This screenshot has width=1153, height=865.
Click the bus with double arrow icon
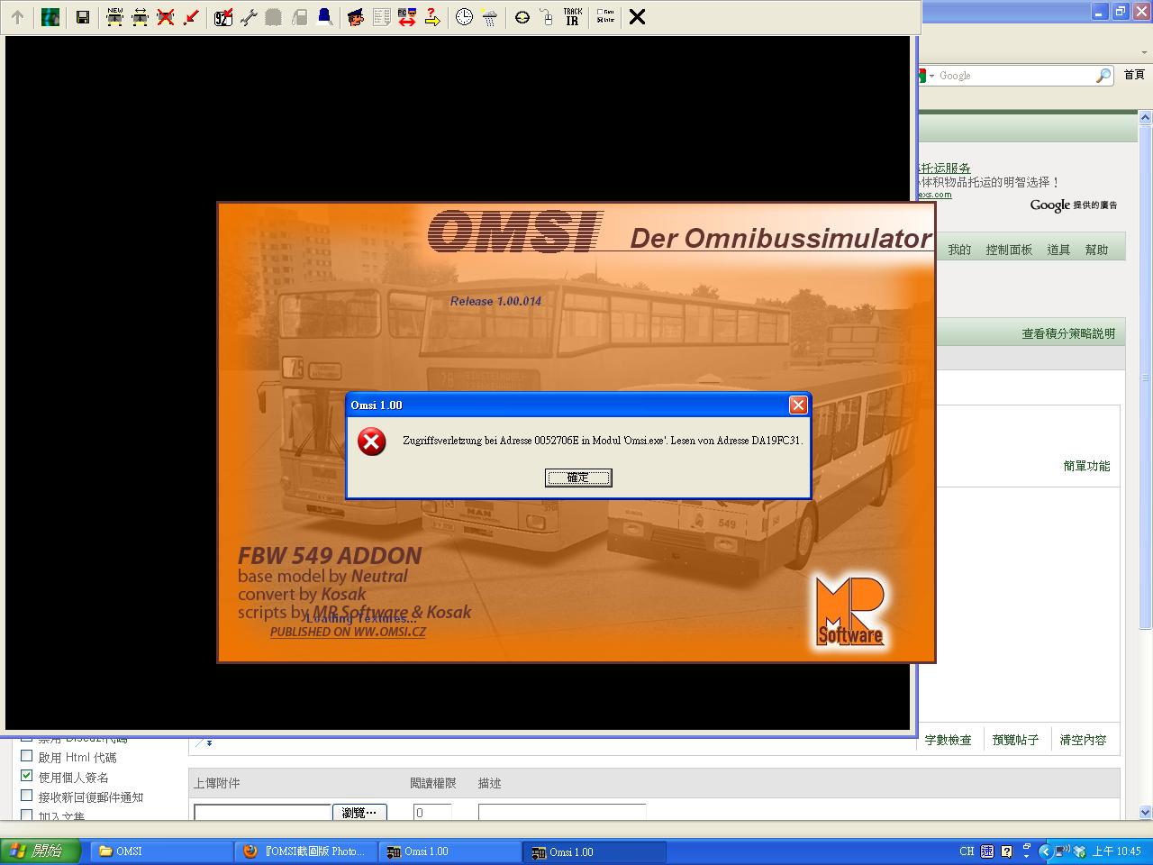[141, 17]
